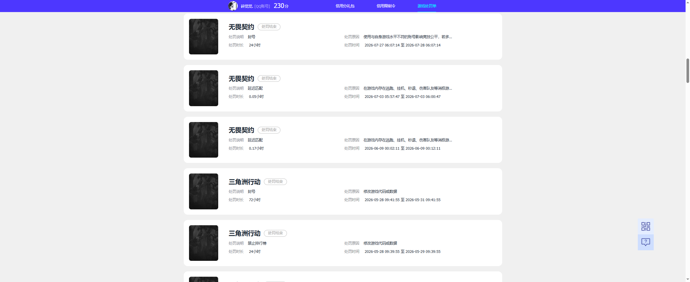Click the 230分 credit score

click(x=281, y=6)
